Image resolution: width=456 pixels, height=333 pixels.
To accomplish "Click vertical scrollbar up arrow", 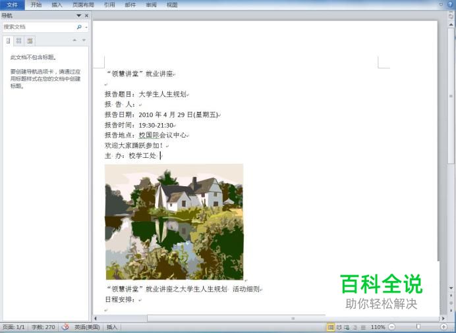I will click(451, 24).
